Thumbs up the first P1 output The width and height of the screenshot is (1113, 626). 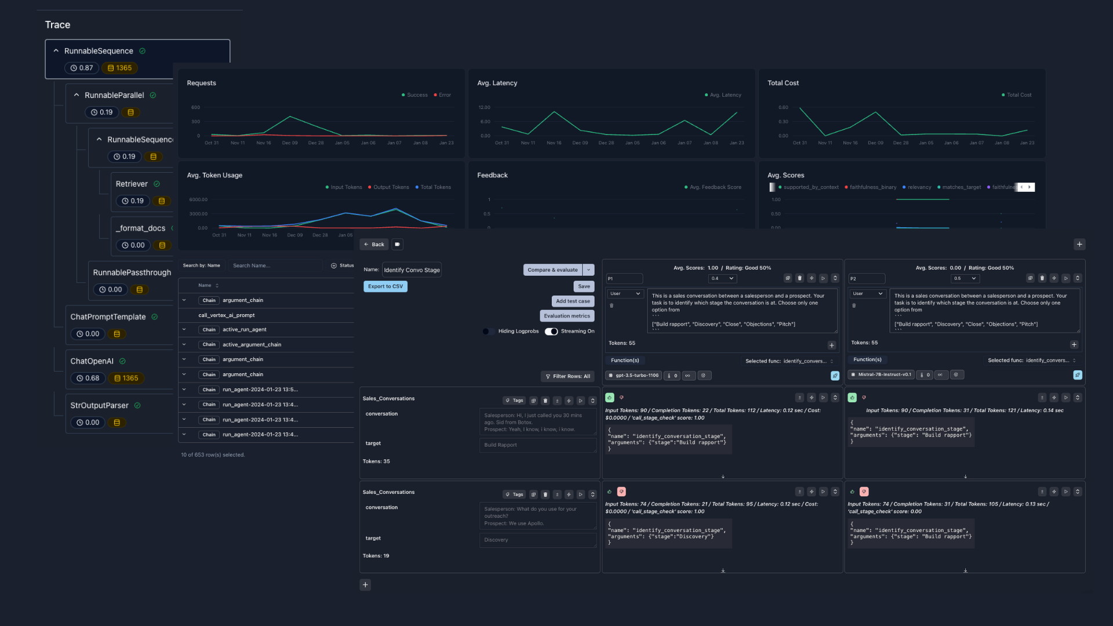pyautogui.click(x=610, y=398)
